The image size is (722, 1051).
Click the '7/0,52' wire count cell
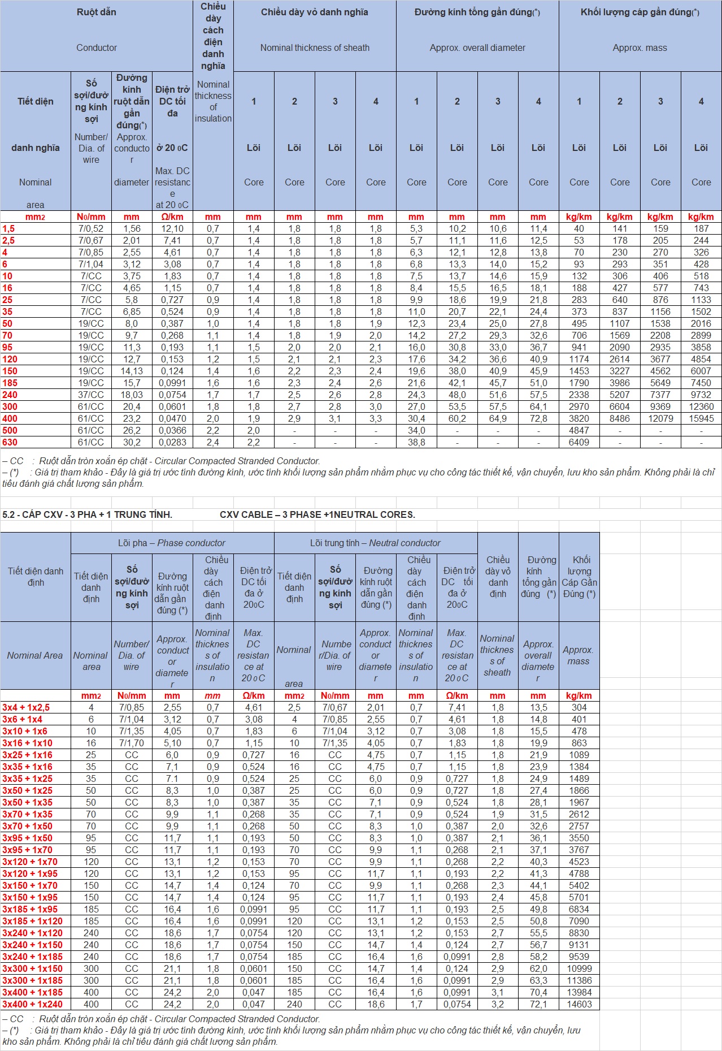click(x=91, y=228)
